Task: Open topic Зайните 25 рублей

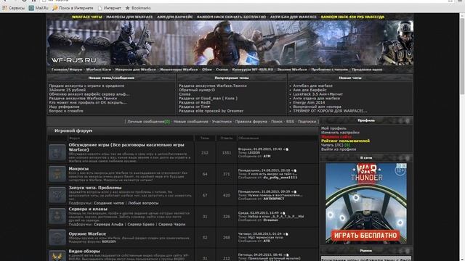Action: coord(68,90)
